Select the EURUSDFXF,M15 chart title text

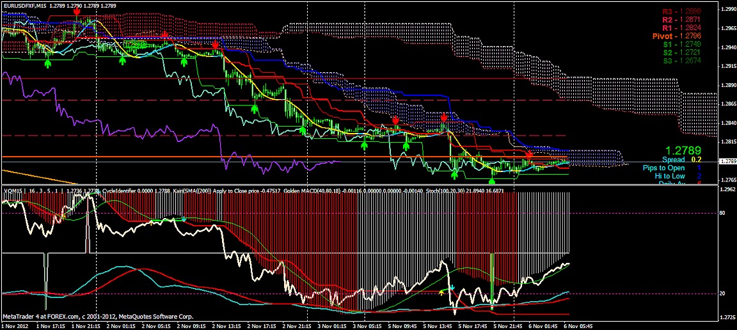click(x=26, y=6)
